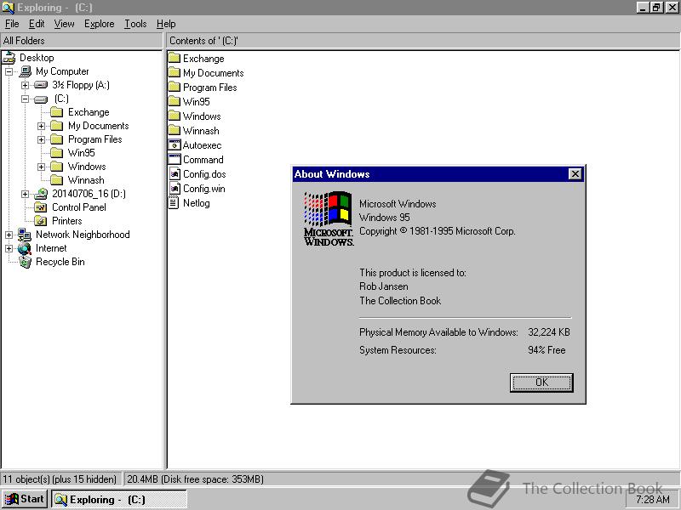Select the 3½ Floppy (A:) drive icon
The width and height of the screenshot is (681, 510).
coord(41,85)
